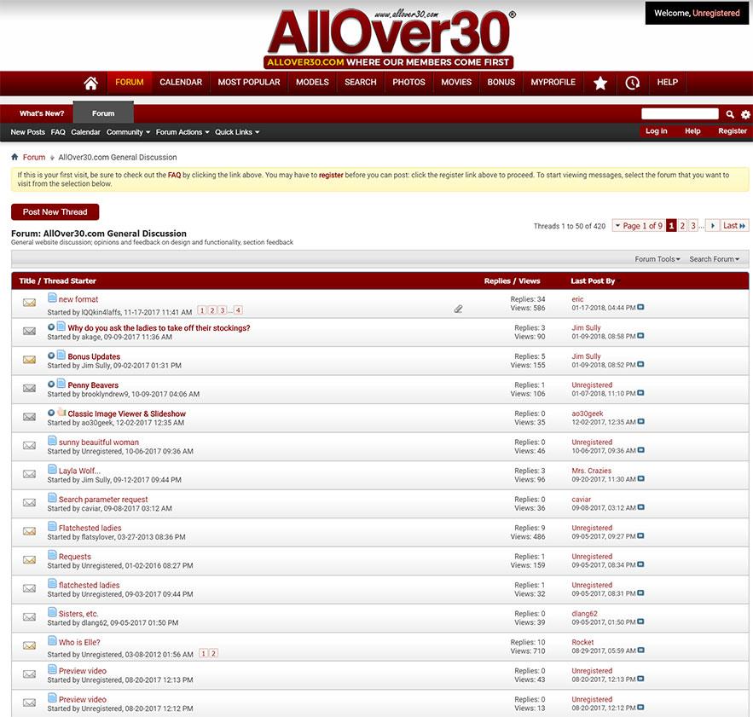This screenshot has height=717, width=753.
Task: Open the MOVIES section
Action: (456, 82)
